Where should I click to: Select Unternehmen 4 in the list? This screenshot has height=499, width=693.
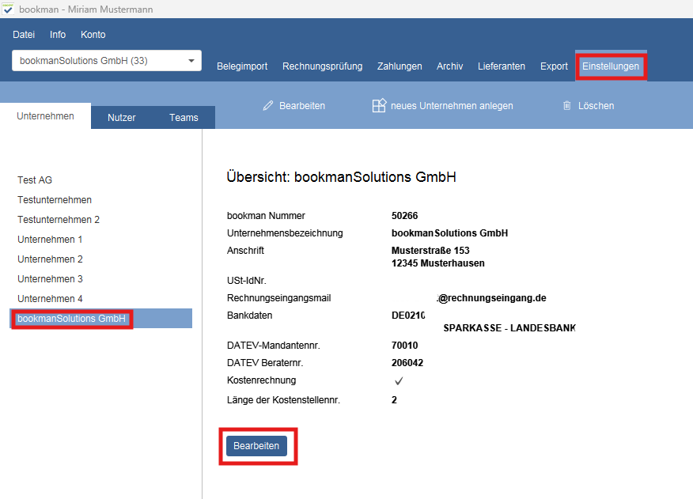pos(50,299)
